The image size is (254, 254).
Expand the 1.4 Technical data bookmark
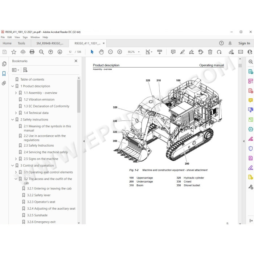(x=16, y=113)
